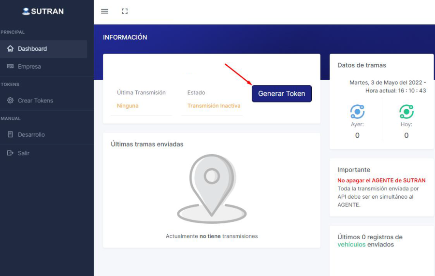The image size is (435, 276).
Task: Click the hamburger menu icon
Action: point(104,11)
